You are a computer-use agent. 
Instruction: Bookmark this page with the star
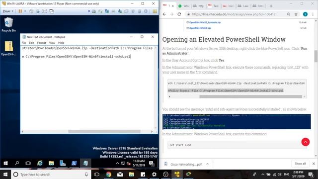296,14
